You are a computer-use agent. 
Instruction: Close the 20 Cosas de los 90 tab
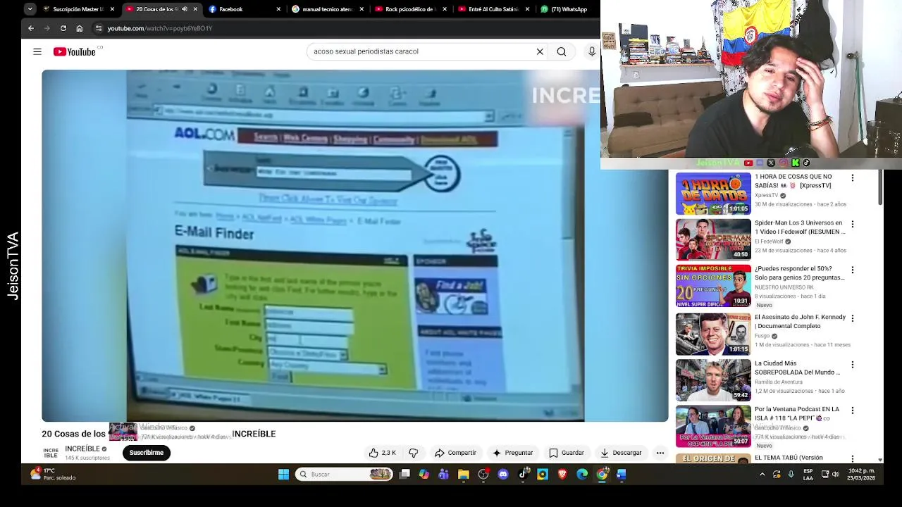pyautogui.click(x=195, y=9)
